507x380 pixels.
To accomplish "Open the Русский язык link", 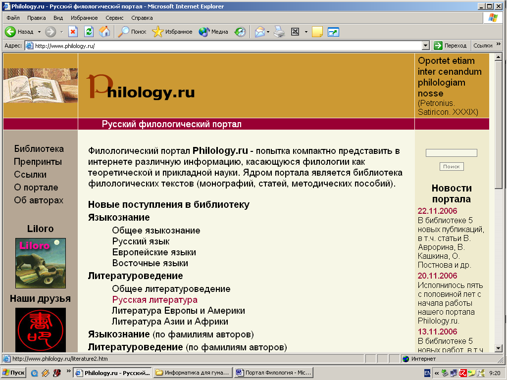I will (x=141, y=241).
